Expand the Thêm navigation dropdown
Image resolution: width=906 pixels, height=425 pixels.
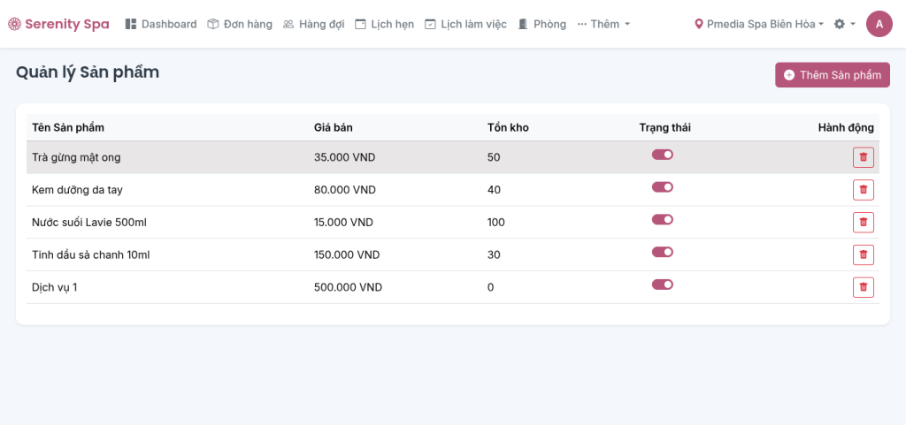pos(603,24)
